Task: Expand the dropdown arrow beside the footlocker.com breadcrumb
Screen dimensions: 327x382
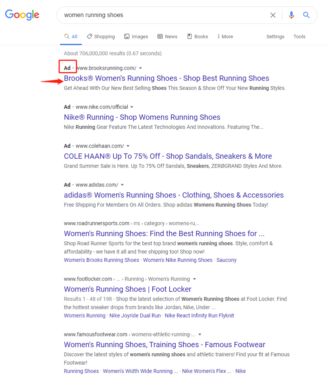Action: coord(195,279)
